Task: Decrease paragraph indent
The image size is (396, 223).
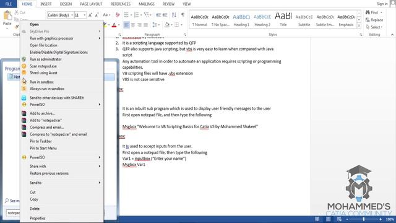Action: pyautogui.click(x=158, y=15)
